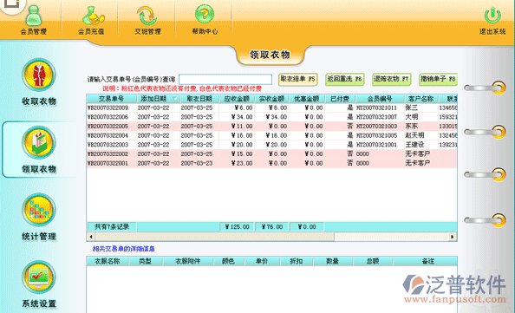Click the 撤销单子 F8 button
The width and height of the screenshot is (515, 313).
(438, 79)
